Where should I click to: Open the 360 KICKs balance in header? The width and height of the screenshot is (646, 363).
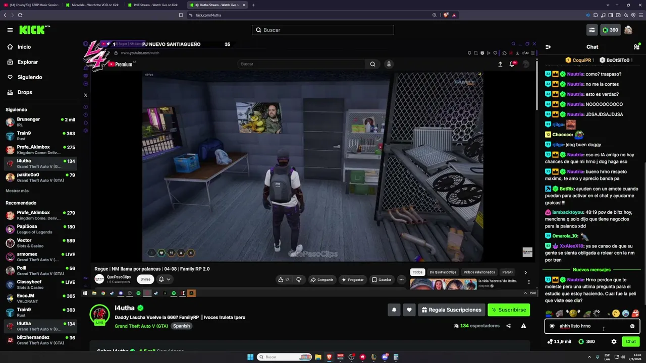pyautogui.click(x=610, y=30)
